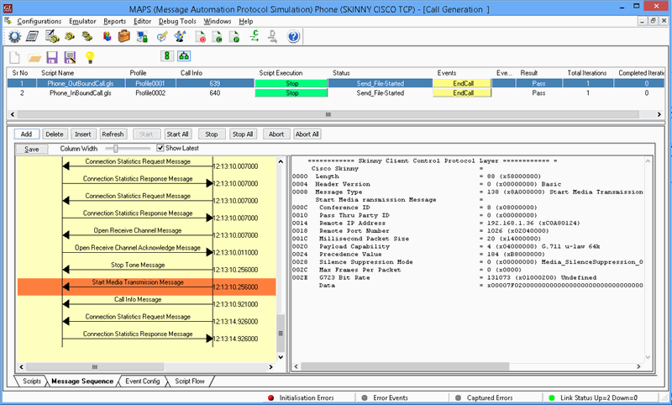The width and height of the screenshot is (672, 405).
Task: Click the blue notebook toolbar icon
Action: point(33,36)
